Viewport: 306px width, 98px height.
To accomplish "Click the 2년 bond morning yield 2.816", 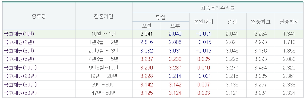I will pyautogui.click(x=147, y=42).
